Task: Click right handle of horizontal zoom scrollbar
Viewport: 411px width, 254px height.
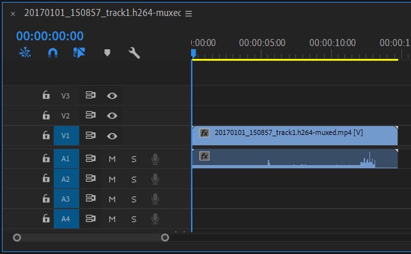Action: pyautogui.click(x=165, y=238)
